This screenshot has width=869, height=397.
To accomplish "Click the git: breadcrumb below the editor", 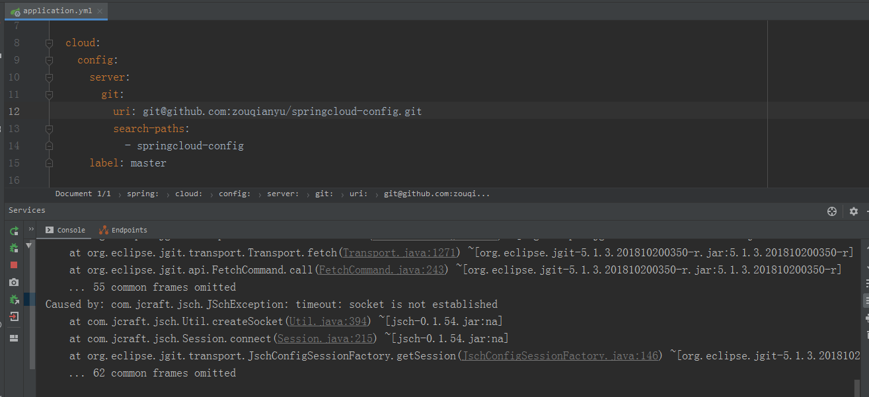I will click(x=324, y=193).
